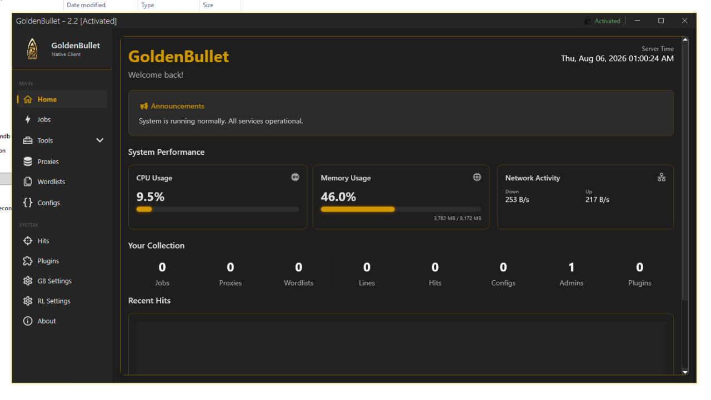The image size is (711, 400).
Task: Click the Plugins count in Your Collection
Action: coord(640,267)
